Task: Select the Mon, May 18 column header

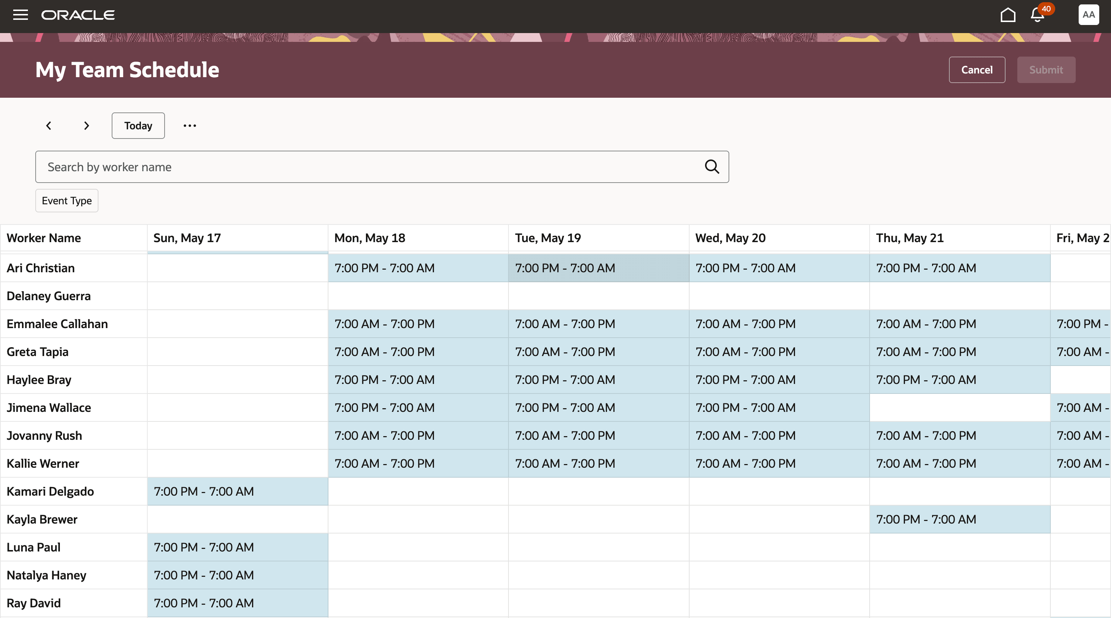Action: [x=418, y=238]
